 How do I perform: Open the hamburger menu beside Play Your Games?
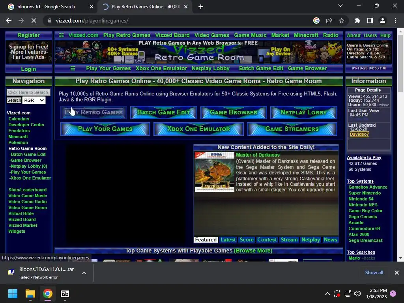pyautogui.click(x=73, y=69)
